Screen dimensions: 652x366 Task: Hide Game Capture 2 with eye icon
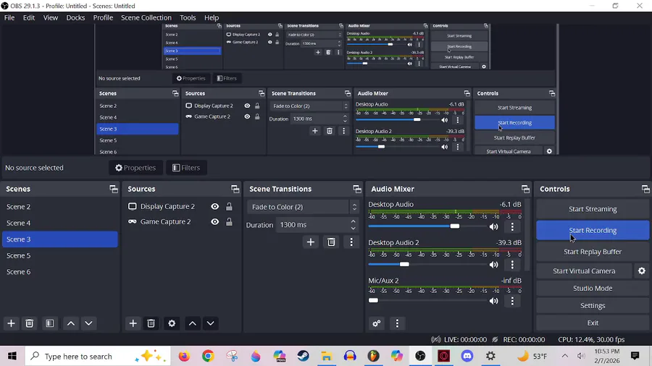tap(215, 222)
